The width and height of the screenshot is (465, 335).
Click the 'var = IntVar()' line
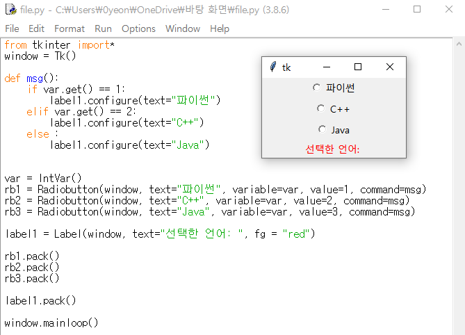(42, 178)
